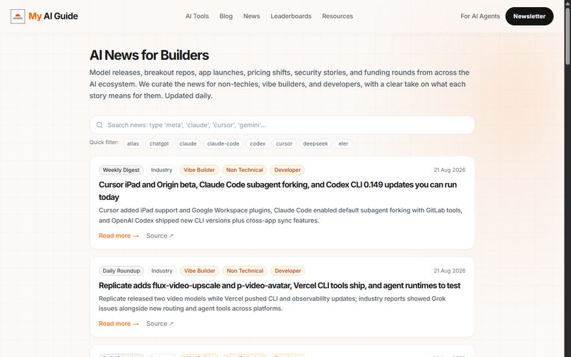This screenshot has height=357, width=571.
Task: Click the page vertical scrollbar thumb
Action: [568, 35]
